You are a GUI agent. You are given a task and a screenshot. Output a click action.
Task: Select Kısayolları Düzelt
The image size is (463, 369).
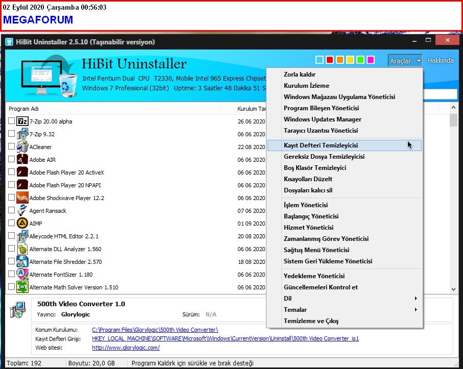pyautogui.click(x=345, y=179)
